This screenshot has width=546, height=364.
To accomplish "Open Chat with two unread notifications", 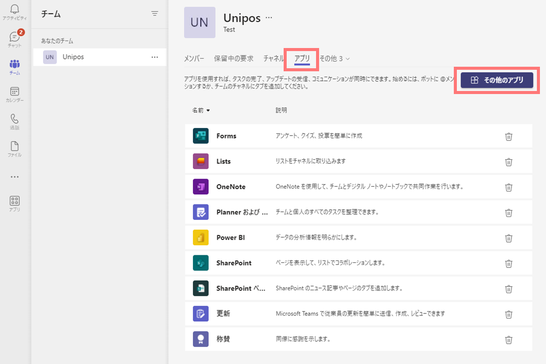I will click(15, 38).
